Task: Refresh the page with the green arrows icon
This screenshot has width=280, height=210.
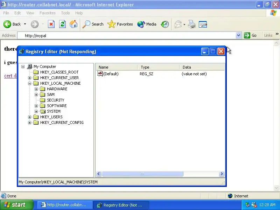Action: point(63,24)
